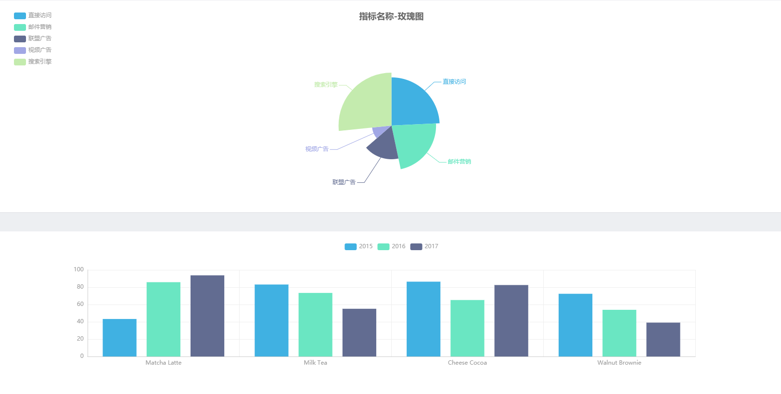
Task: Toggle the 搜索引擎 legend swatch
Action: point(20,62)
